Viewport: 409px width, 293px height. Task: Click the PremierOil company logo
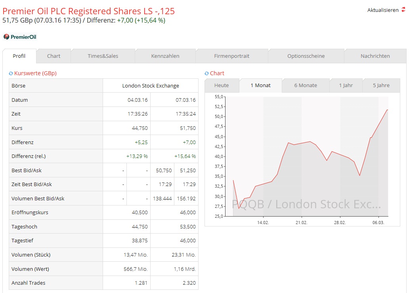pyautogui.click(x=19, y=36)
